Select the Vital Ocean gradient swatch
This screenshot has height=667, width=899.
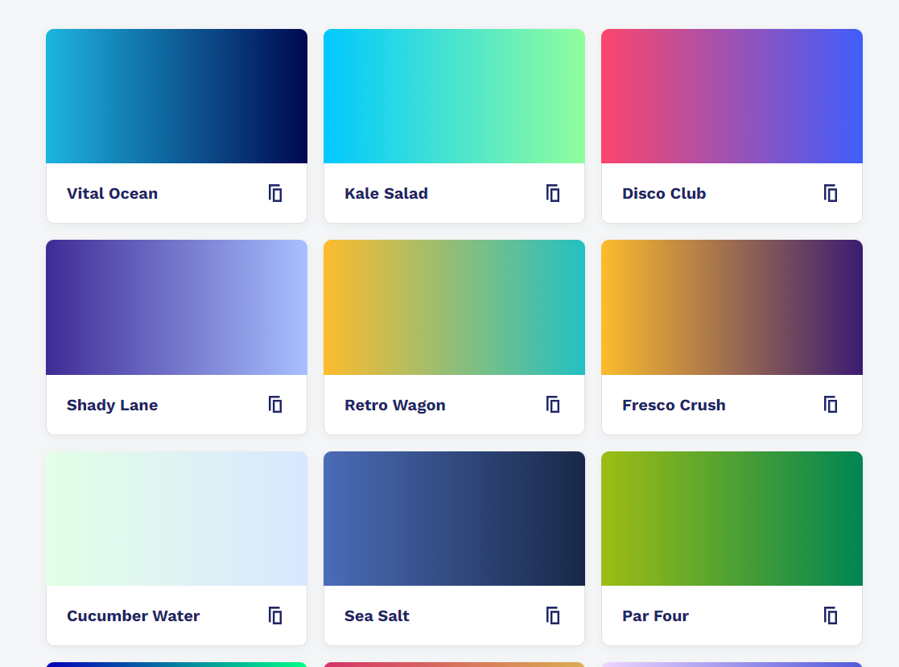pyautogui.click(x=176, y=97)
